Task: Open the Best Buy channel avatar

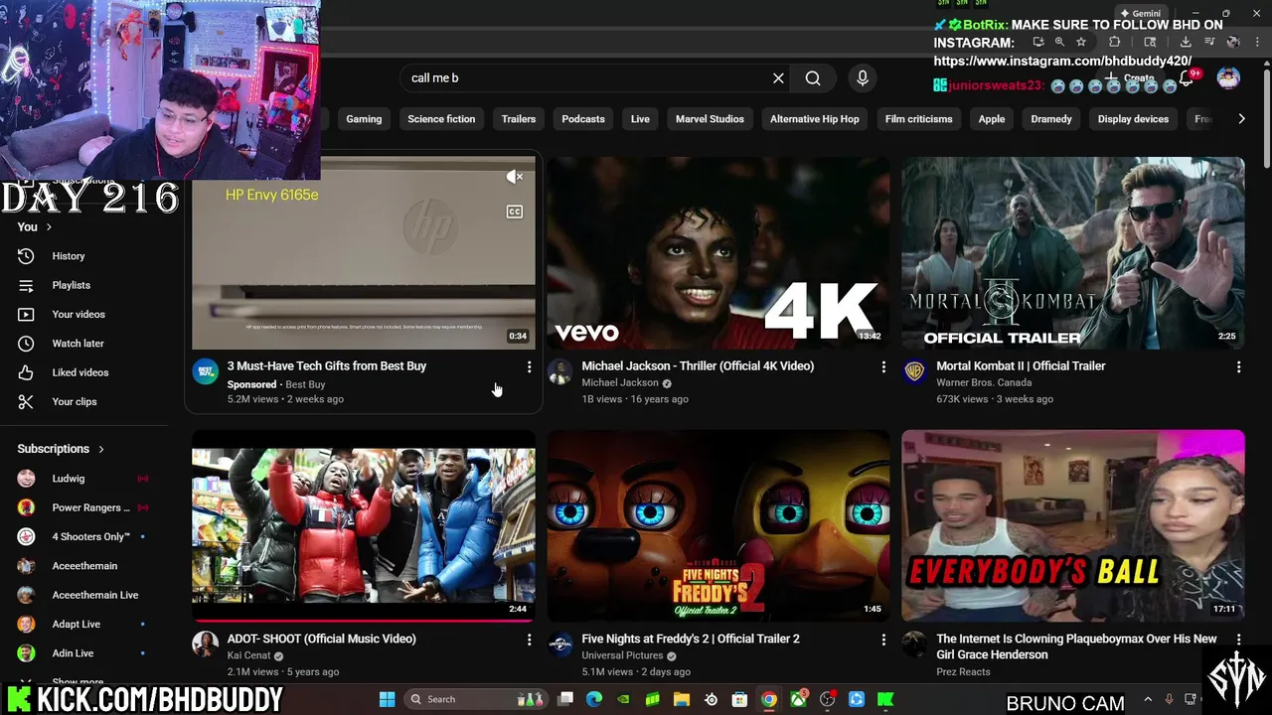Action: 206,371
